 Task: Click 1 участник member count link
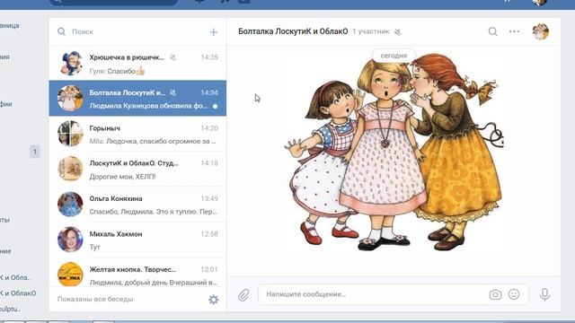(371, 31)
